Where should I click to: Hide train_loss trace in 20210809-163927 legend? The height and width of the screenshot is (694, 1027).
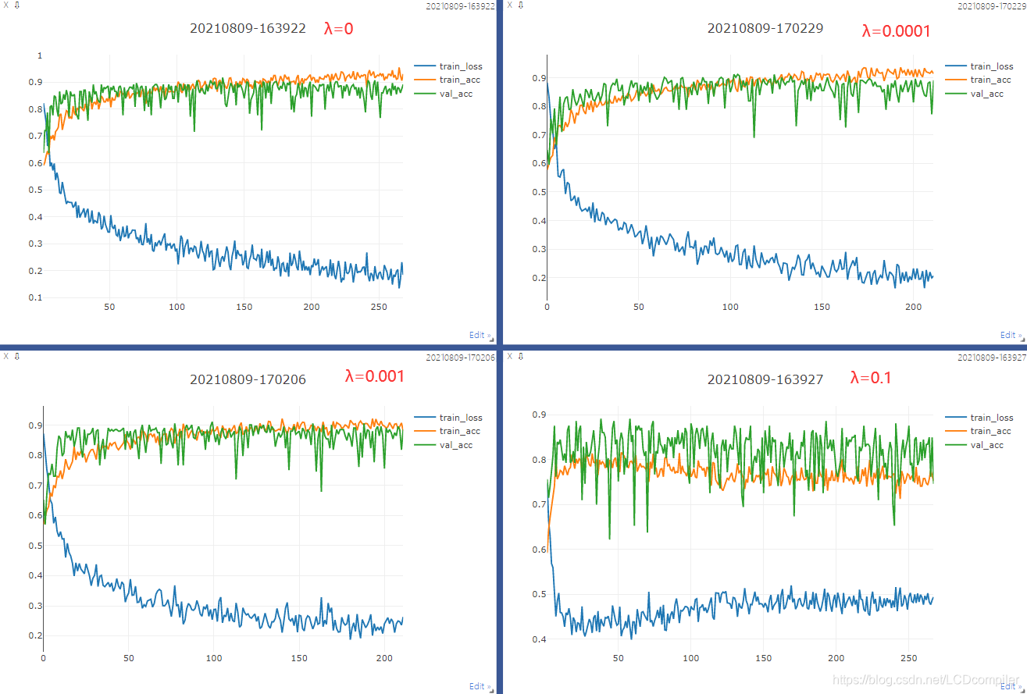(979, 418)
